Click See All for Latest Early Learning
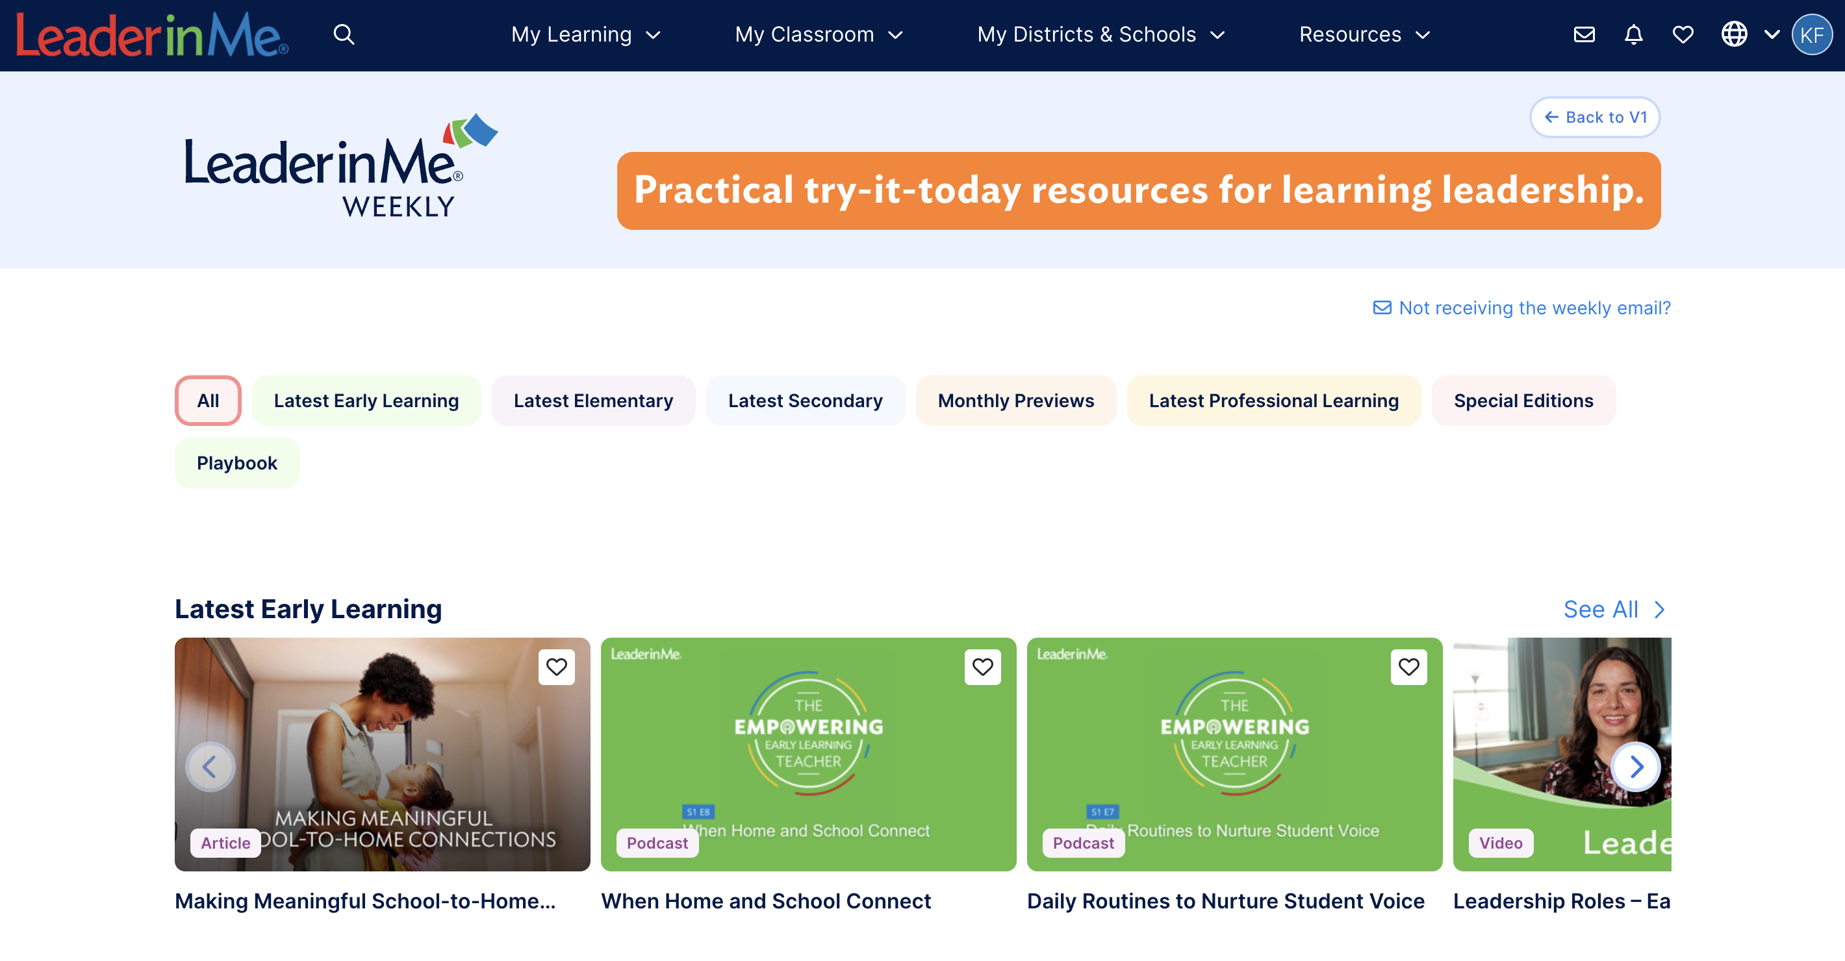The width and height of the screenshot is (1845, 961). tap(1613, 610)
